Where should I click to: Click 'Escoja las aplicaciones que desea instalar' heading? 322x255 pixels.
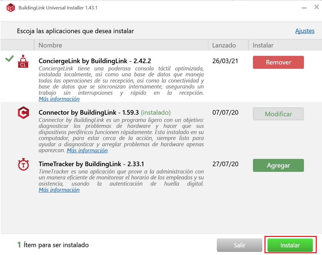[75, 31]
